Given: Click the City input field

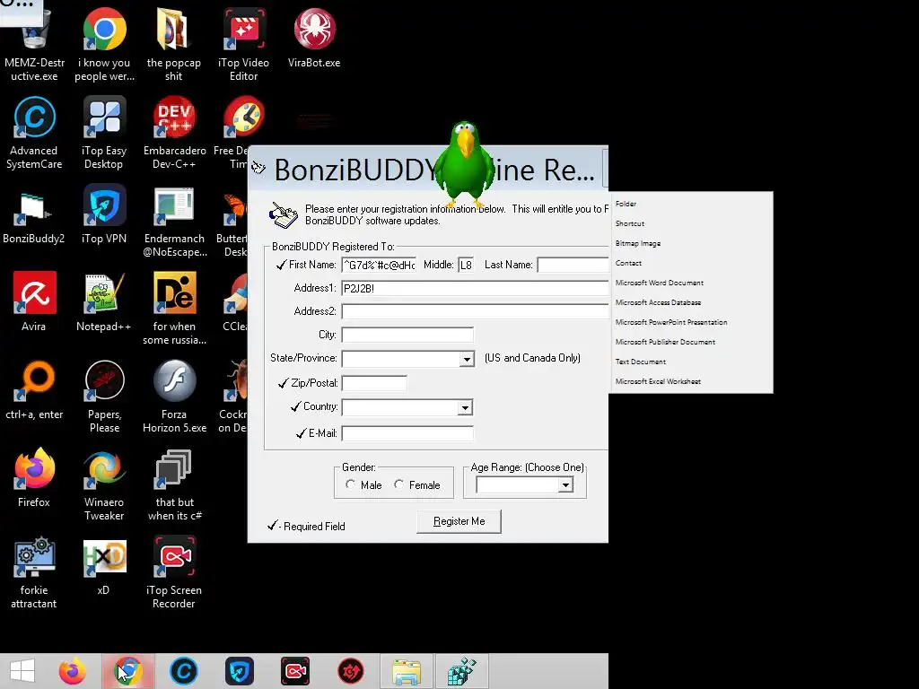Looking at the screenshot, I should point(407,335).
